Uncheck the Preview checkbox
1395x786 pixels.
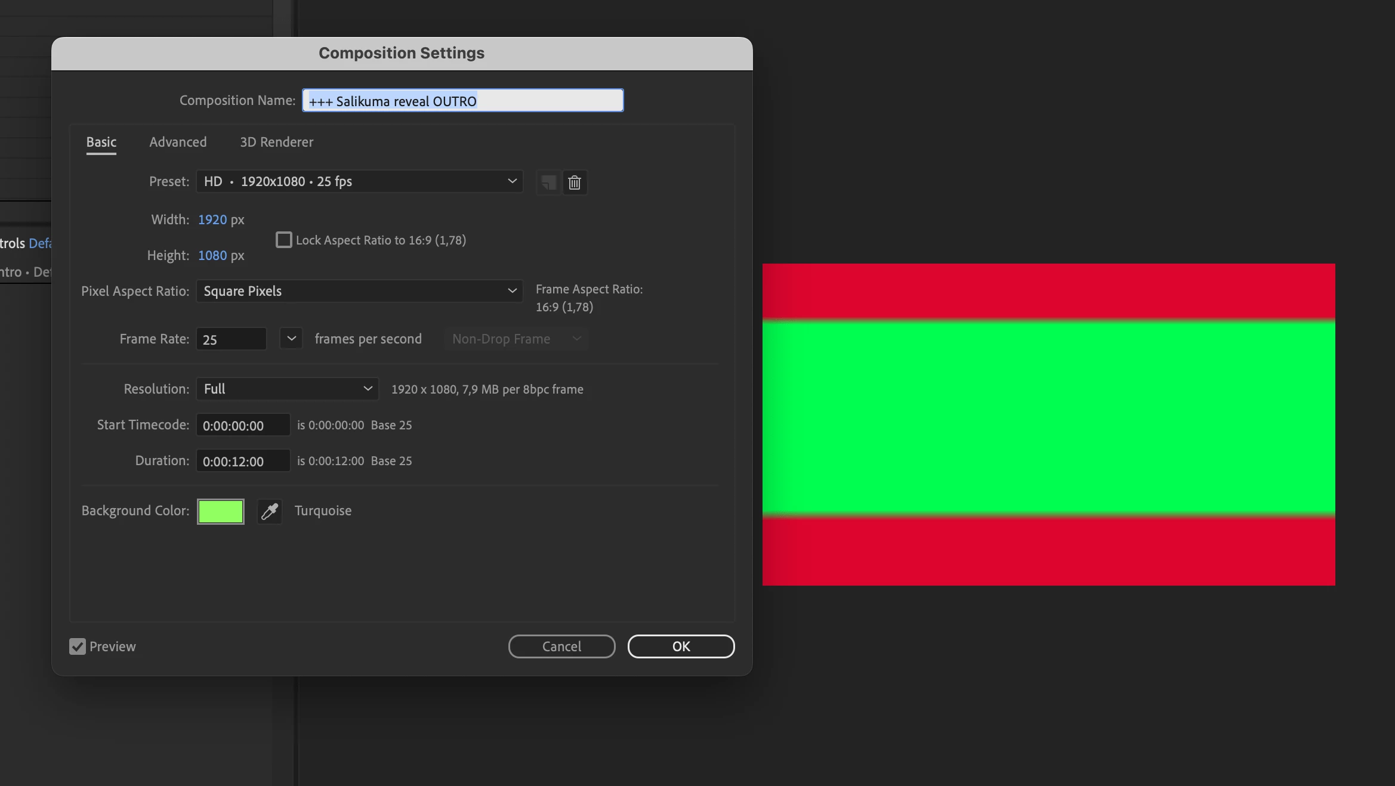point(78,646)
